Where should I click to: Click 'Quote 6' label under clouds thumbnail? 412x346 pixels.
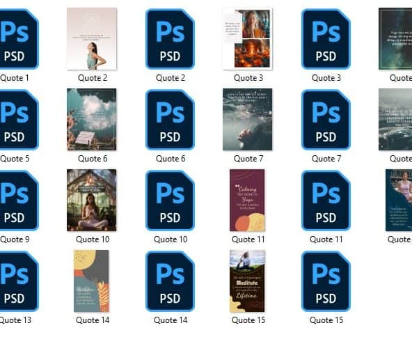[x=93, y=159]
